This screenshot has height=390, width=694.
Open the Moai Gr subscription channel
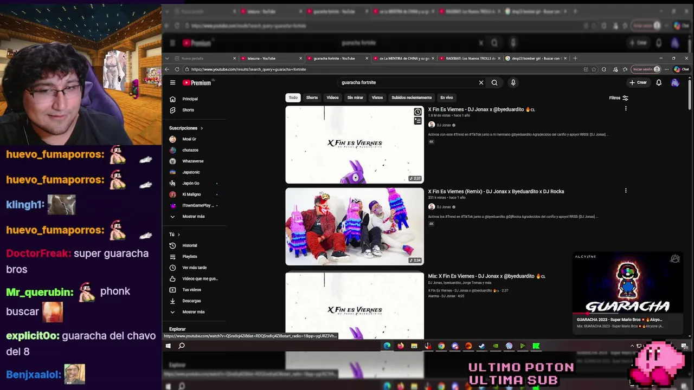click(x=194, y=139)
